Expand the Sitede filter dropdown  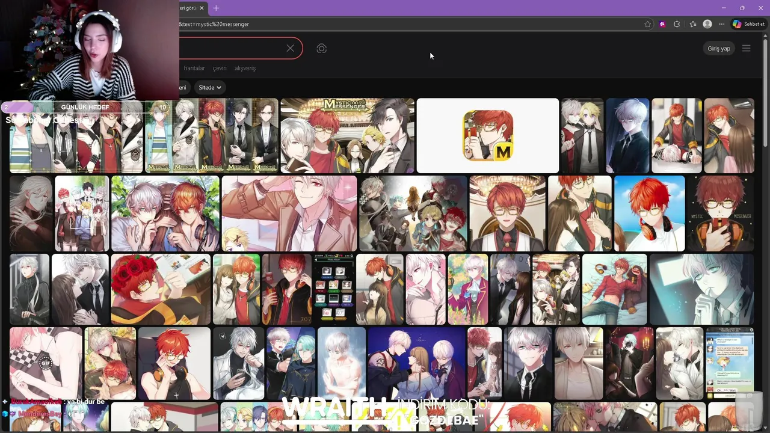coord(210,88)
